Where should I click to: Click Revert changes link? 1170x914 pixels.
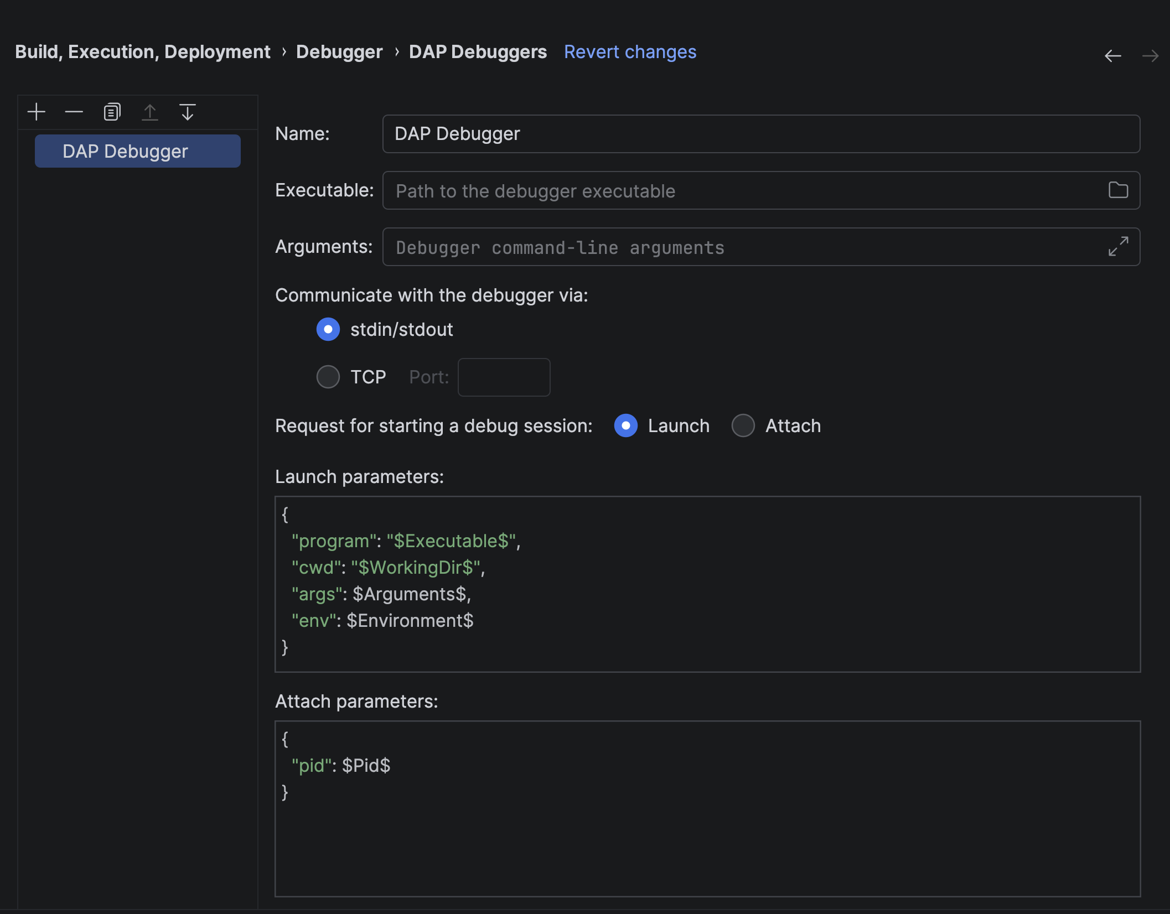pos(630,52)
